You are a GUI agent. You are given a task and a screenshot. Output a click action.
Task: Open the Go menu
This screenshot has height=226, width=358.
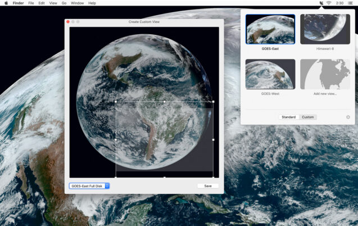tap(64, 3)
